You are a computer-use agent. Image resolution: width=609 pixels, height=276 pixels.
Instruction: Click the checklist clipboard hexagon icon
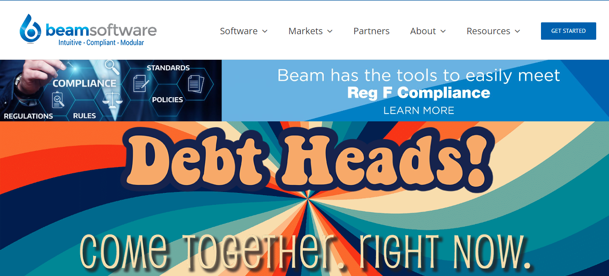(x=58, y=99)
